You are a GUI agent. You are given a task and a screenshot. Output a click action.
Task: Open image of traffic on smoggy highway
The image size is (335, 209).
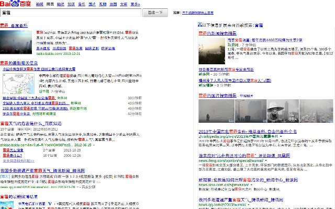[316, 111]
